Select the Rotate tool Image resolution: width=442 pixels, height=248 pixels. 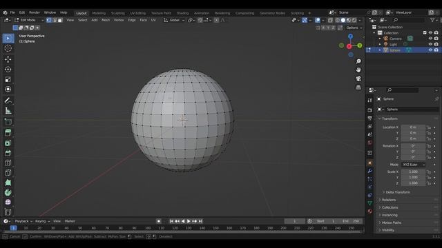click(8, 70)
